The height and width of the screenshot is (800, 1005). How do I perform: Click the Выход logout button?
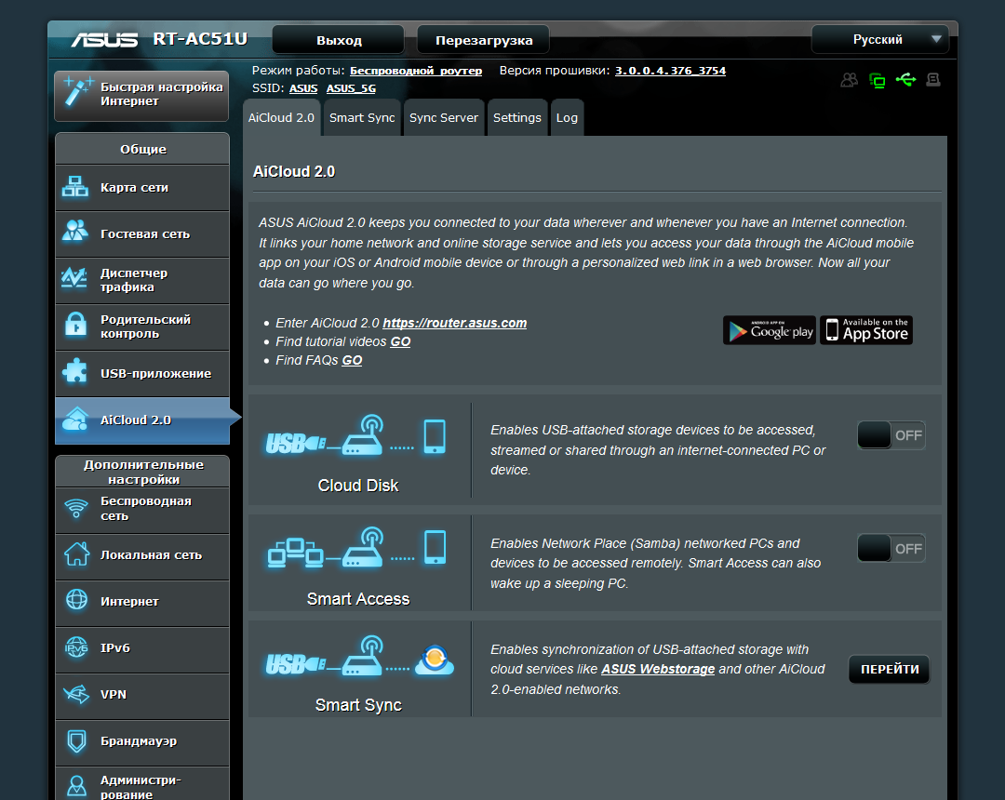point(339,40)
